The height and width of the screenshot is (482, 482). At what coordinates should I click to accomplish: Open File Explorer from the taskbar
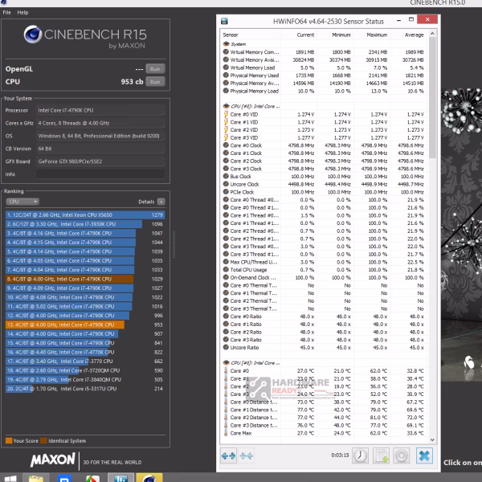click(36, 478)
